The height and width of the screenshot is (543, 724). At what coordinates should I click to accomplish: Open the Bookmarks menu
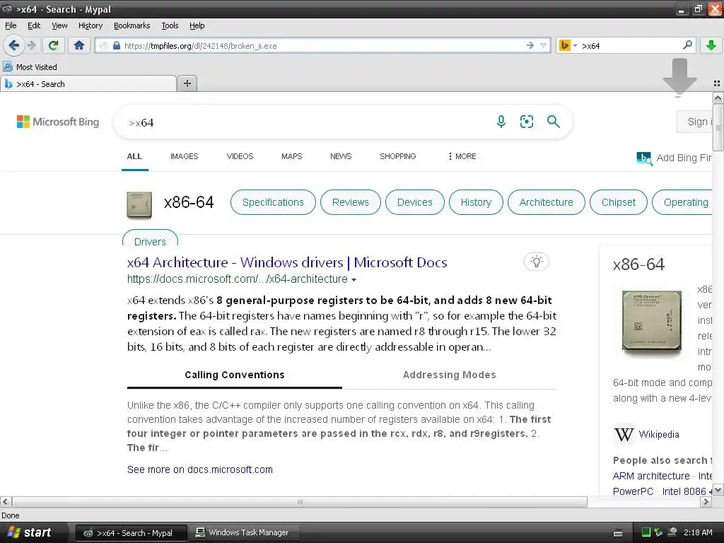click(132, 25)
